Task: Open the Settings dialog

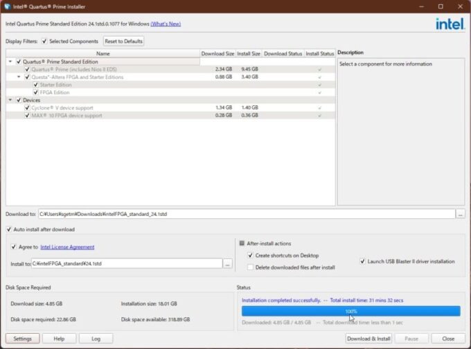Action: pos(23,339)
